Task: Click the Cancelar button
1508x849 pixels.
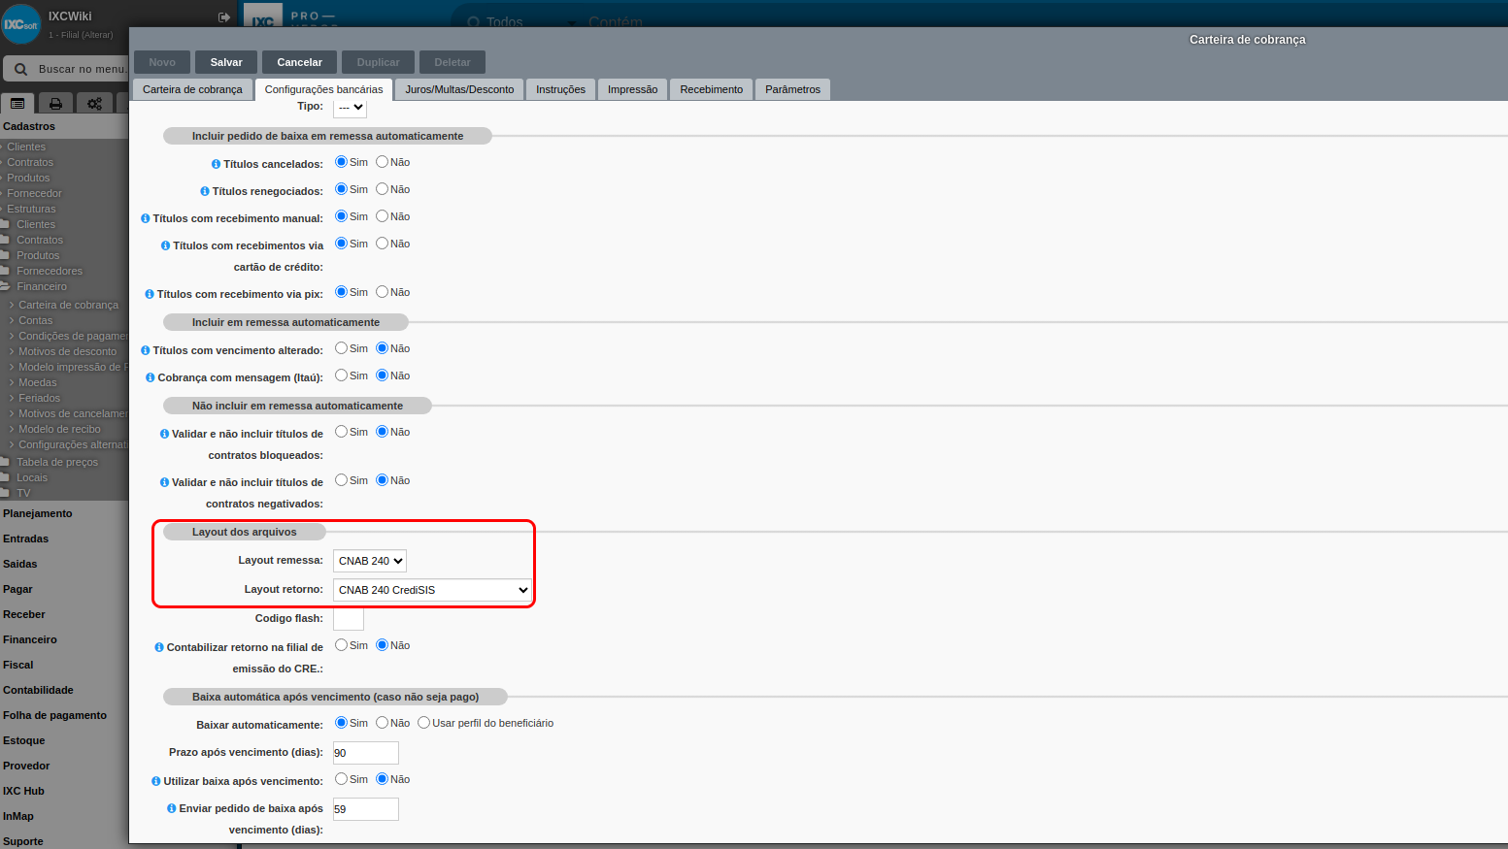Action: pyautogui.click(x=299, y=62)
